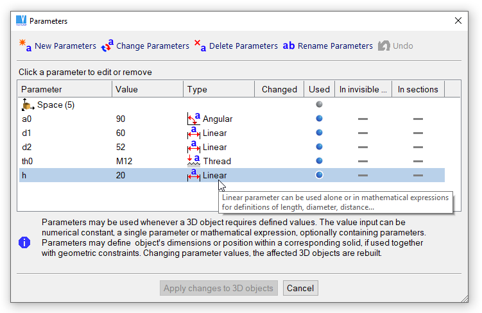Click the Space (5) tree node
Viewport: 482px width, 313px height.
click(55, 105)
